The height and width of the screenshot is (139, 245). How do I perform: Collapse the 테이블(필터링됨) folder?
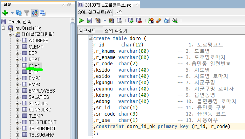(10, 34)
